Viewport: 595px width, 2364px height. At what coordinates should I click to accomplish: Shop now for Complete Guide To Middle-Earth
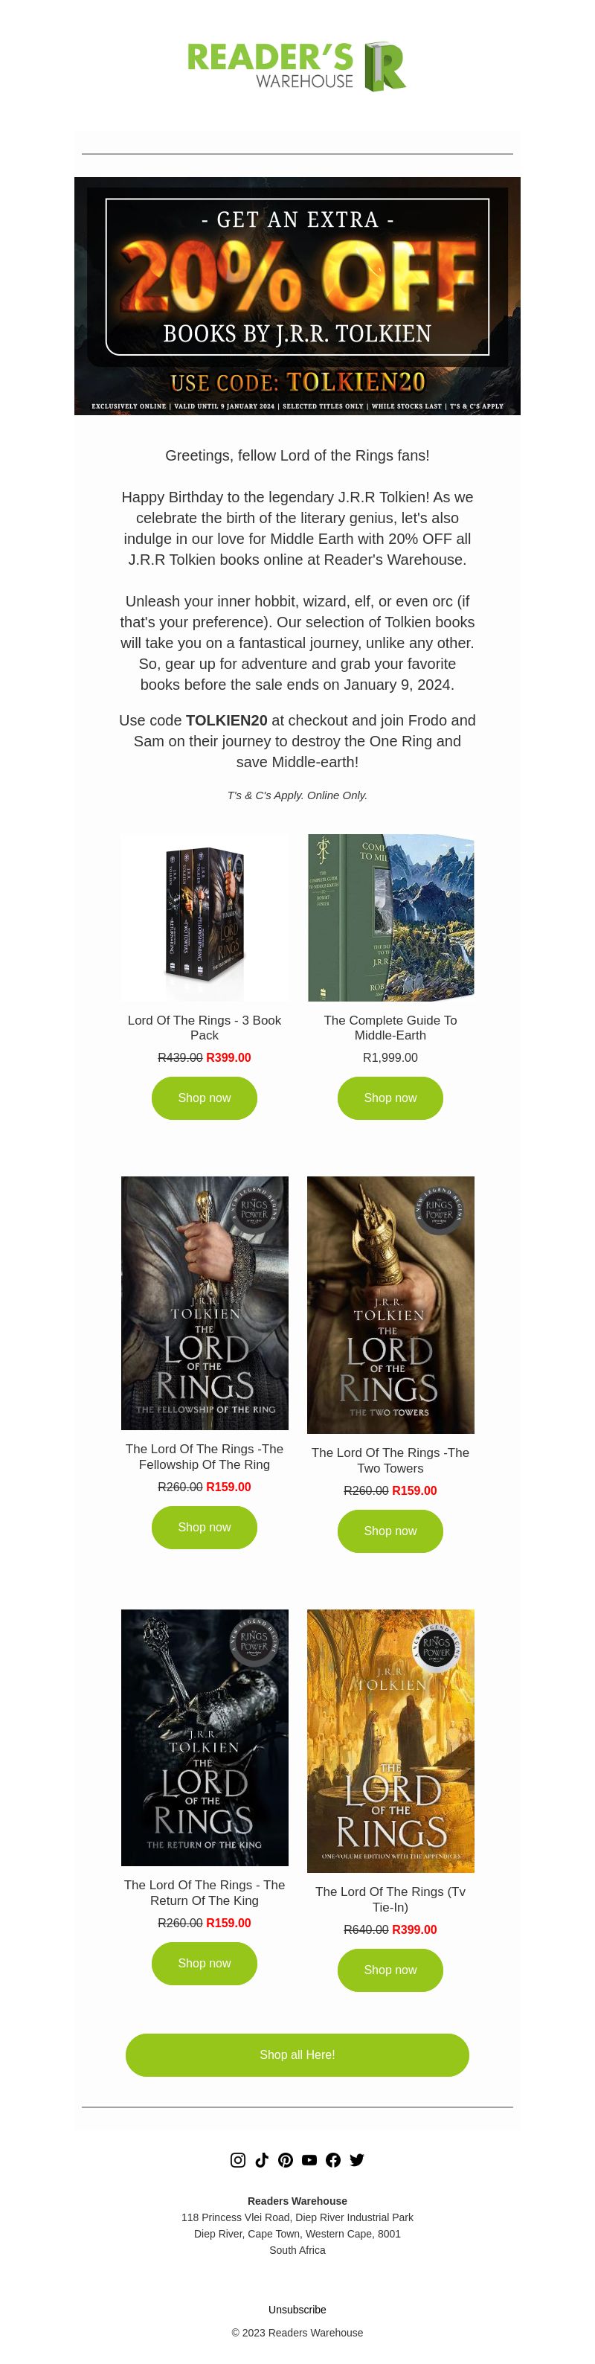click(390, 1098)
